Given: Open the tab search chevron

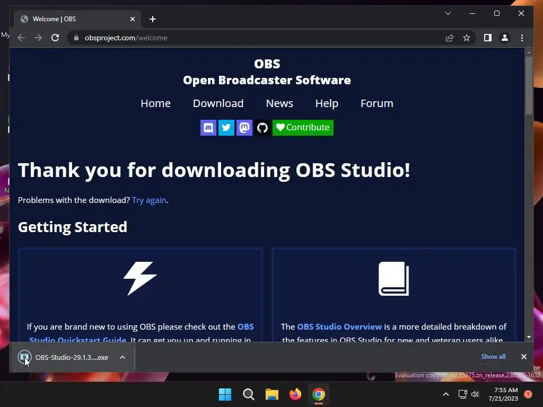Looking at the screenshot, I should tap(448, 13).
